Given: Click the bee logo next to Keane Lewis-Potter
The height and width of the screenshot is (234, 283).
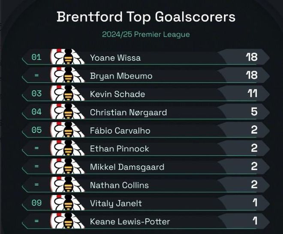Looking at the screenshot, I should coord(67,222).
